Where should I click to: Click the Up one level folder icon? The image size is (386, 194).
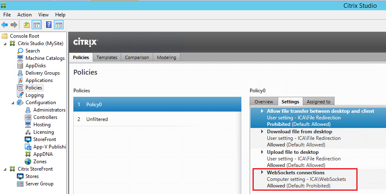point(27,25)
